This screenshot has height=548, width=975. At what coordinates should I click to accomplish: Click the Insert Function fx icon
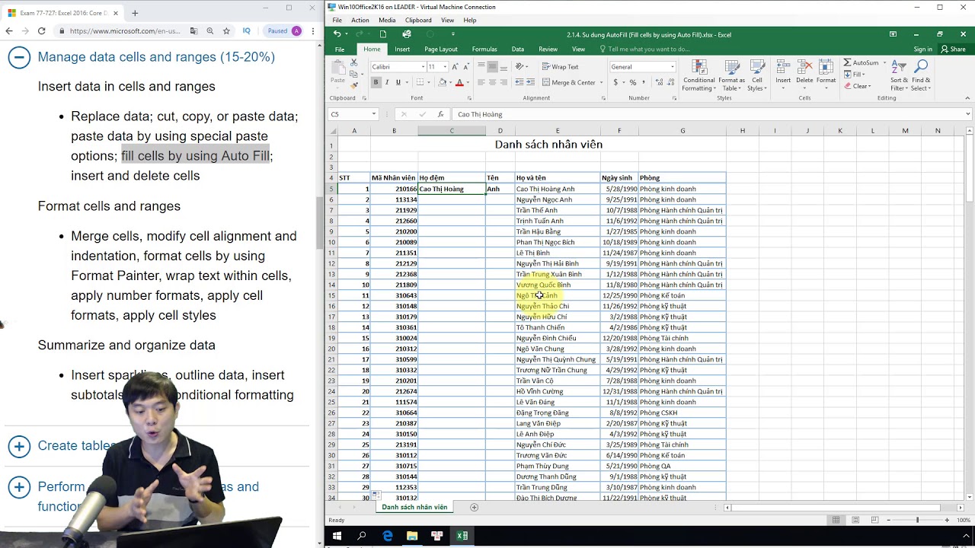(440, 114)
